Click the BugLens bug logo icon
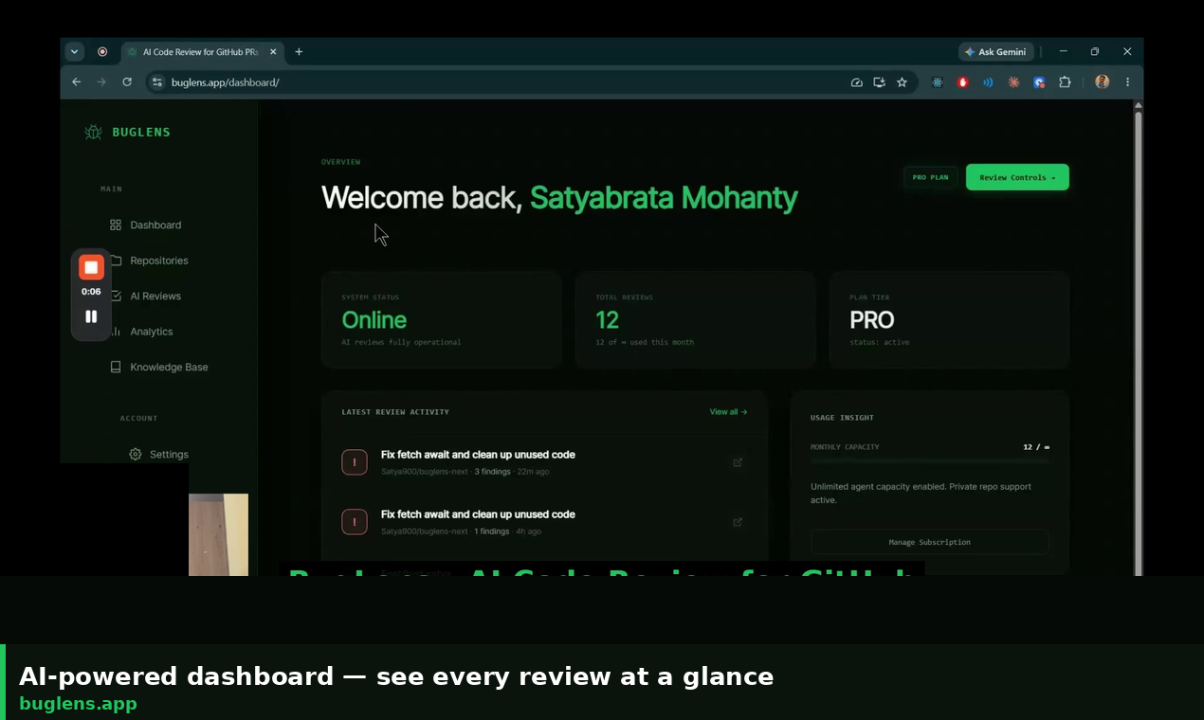Image resolution: width=1204 pixels, height=720 pixels. point(93,132)
